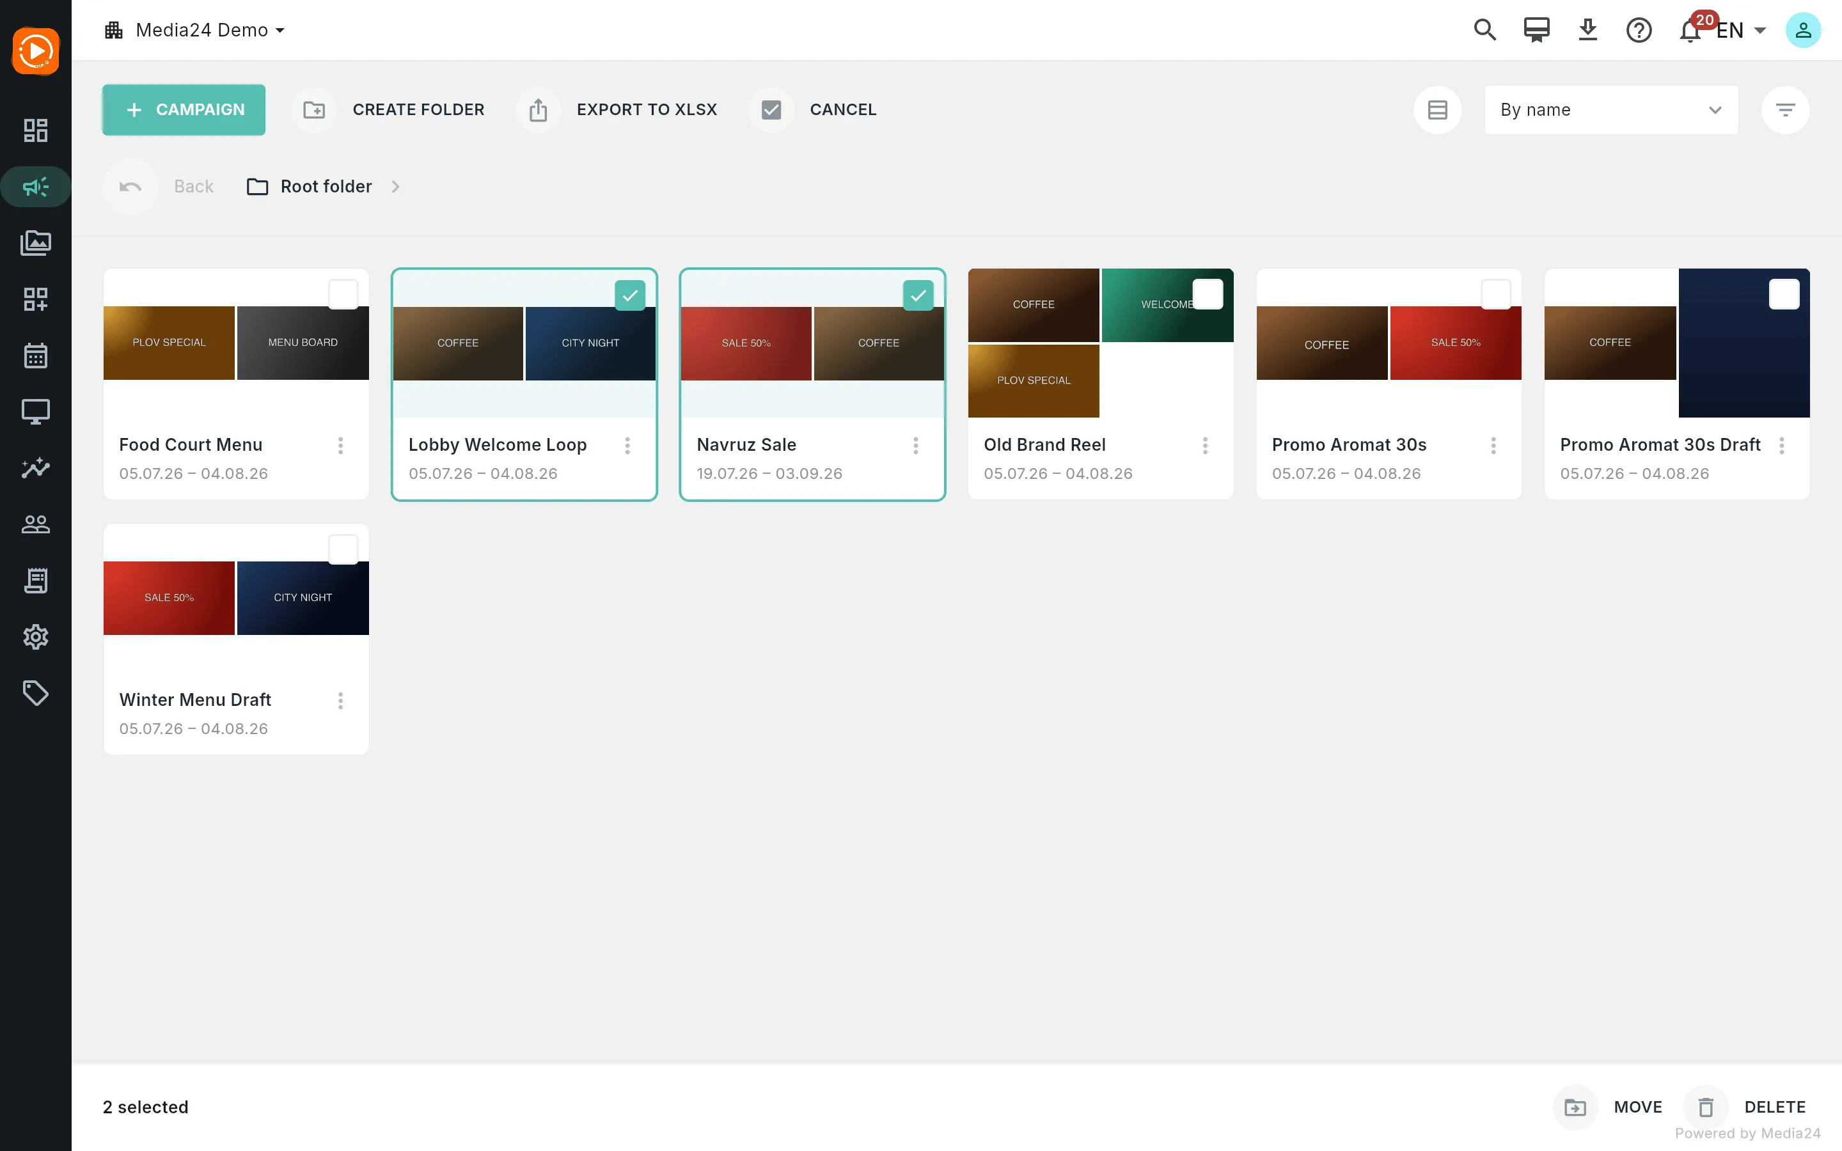The height and width of the screenshot is (1151, 1842).
Task: Click the search magnifier icon
Action: [1484, 29]
